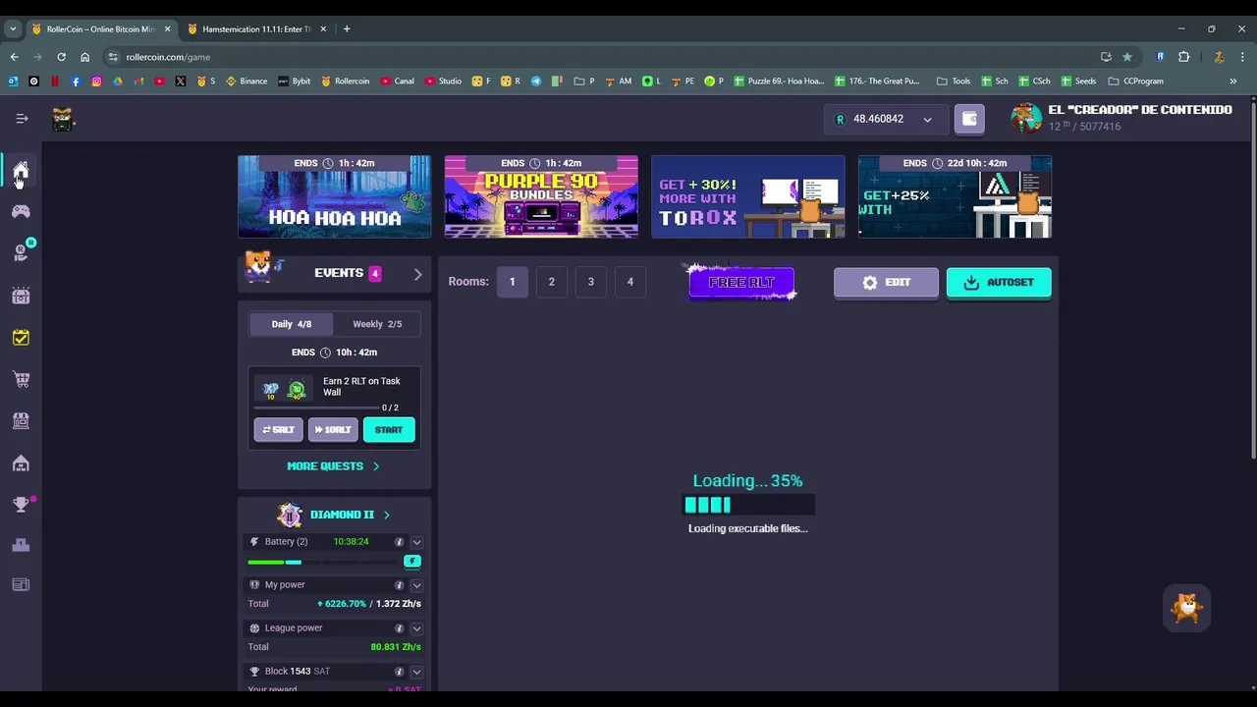The height and width of the screenshot is (707, 1257).
Task: Open the Chrome tab search dropdown
Action: pyautogui.click(x=13, y=29)
